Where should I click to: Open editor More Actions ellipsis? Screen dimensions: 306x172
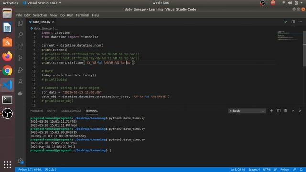[x=300, y=22]
